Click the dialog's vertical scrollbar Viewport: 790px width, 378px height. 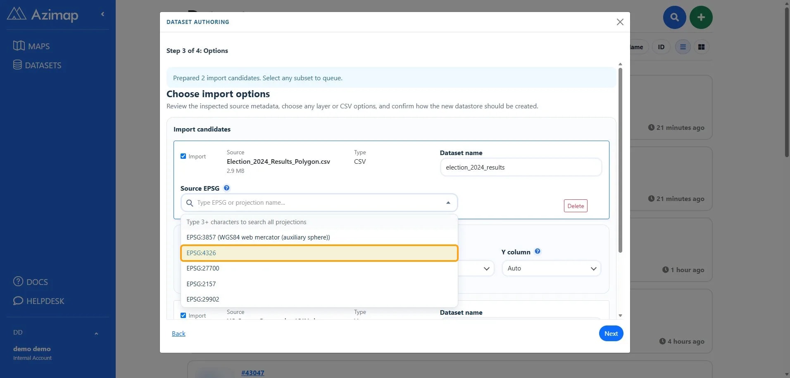pyautogui.click(x=620, y=160)
